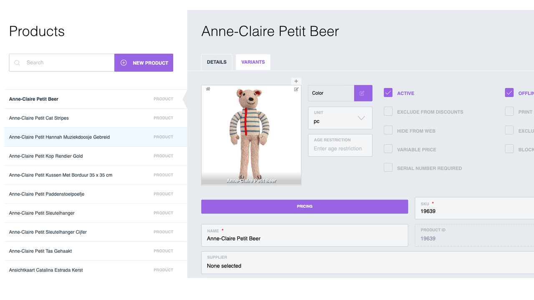Select Anne-Claire Petit Hannah Muziekdoosje Gebreid
The height and width of the screenshot is (300, 534).
(96, 137)
